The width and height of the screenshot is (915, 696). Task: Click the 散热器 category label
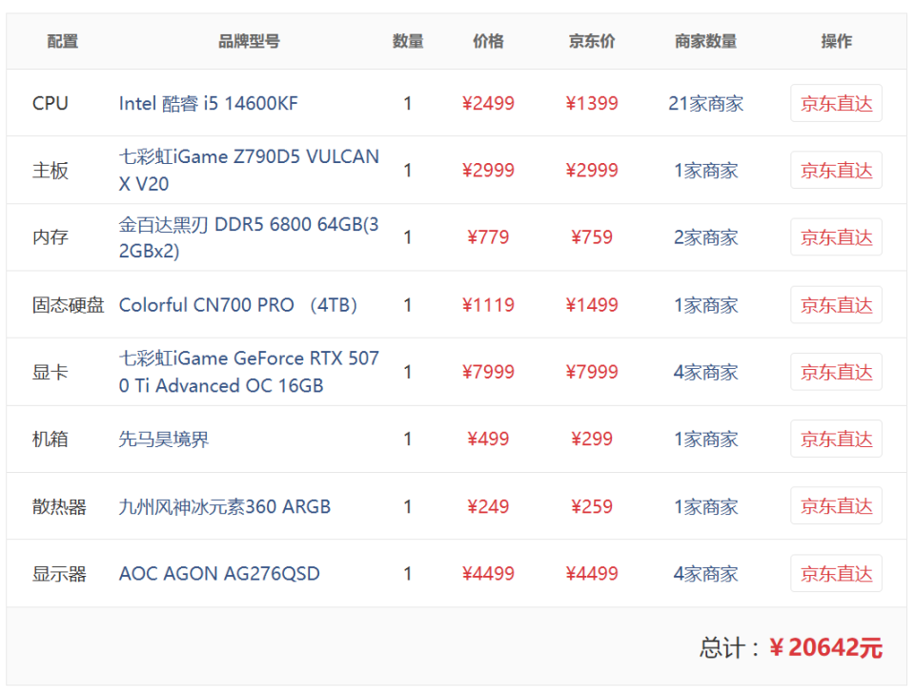coord(59,506)
